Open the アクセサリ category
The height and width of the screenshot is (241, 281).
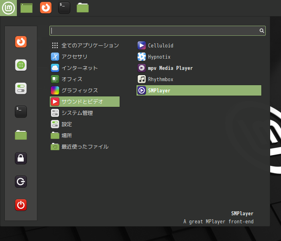click(85, 57)
